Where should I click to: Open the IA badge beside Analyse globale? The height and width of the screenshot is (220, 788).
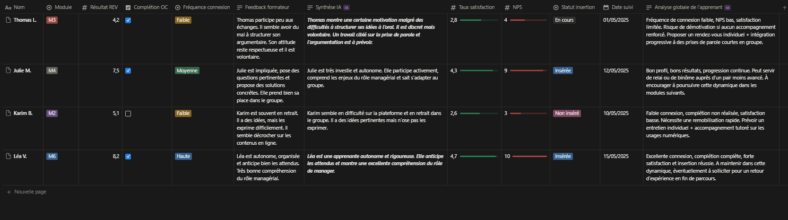point(727,8)
